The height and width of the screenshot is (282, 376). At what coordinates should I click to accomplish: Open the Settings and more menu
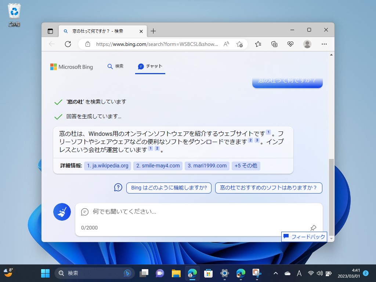pos(324,44)
